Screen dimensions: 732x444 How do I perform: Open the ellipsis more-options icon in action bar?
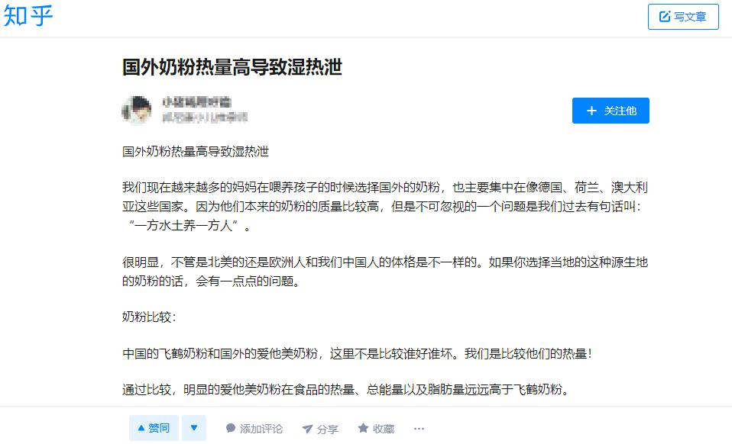418,429
